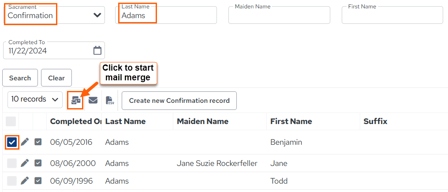Select the Todd Adams row checkbox
This screenshot has width=448, height=192.
[x=12, y=181]
